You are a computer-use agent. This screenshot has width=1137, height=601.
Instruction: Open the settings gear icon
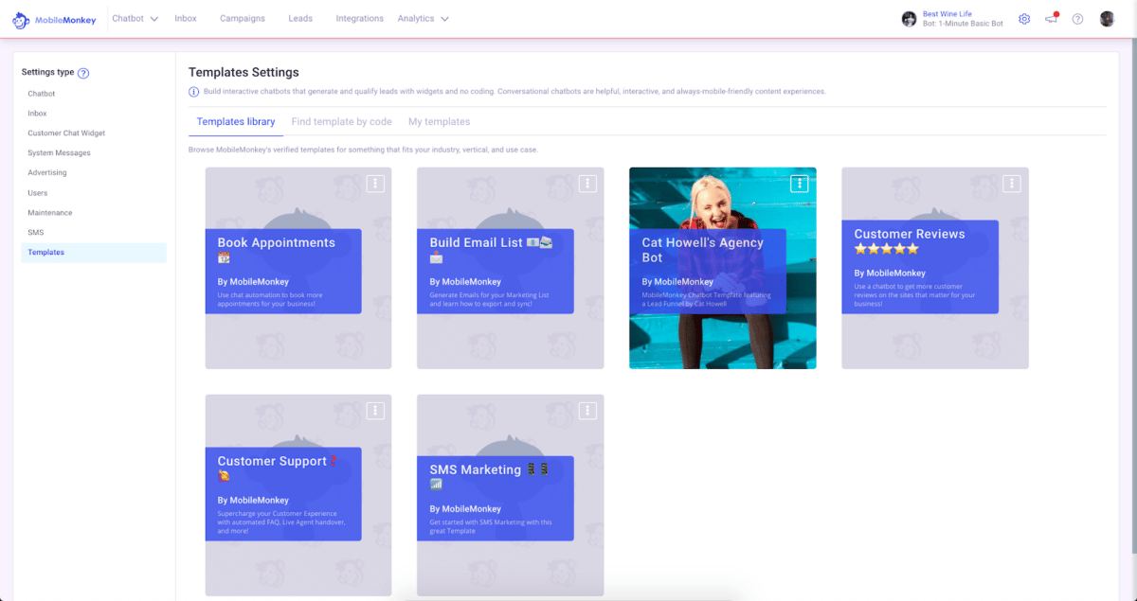click(1024, 19)
